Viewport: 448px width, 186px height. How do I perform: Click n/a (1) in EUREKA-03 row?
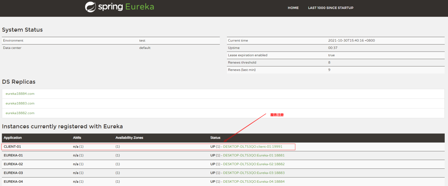click(x=78, y=173)
